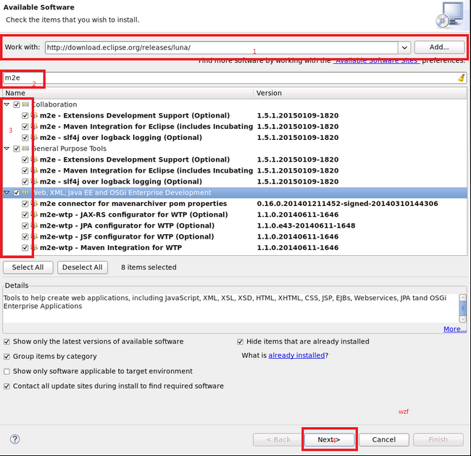Screen dimensions: 471x456
Task: Toggle Contact all update sites checkbox
Action: (x=7, y=386)
